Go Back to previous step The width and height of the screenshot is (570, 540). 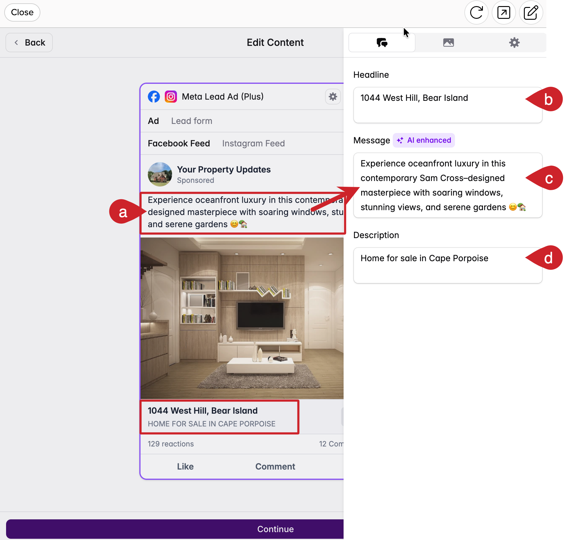click(x=29, y=43)
